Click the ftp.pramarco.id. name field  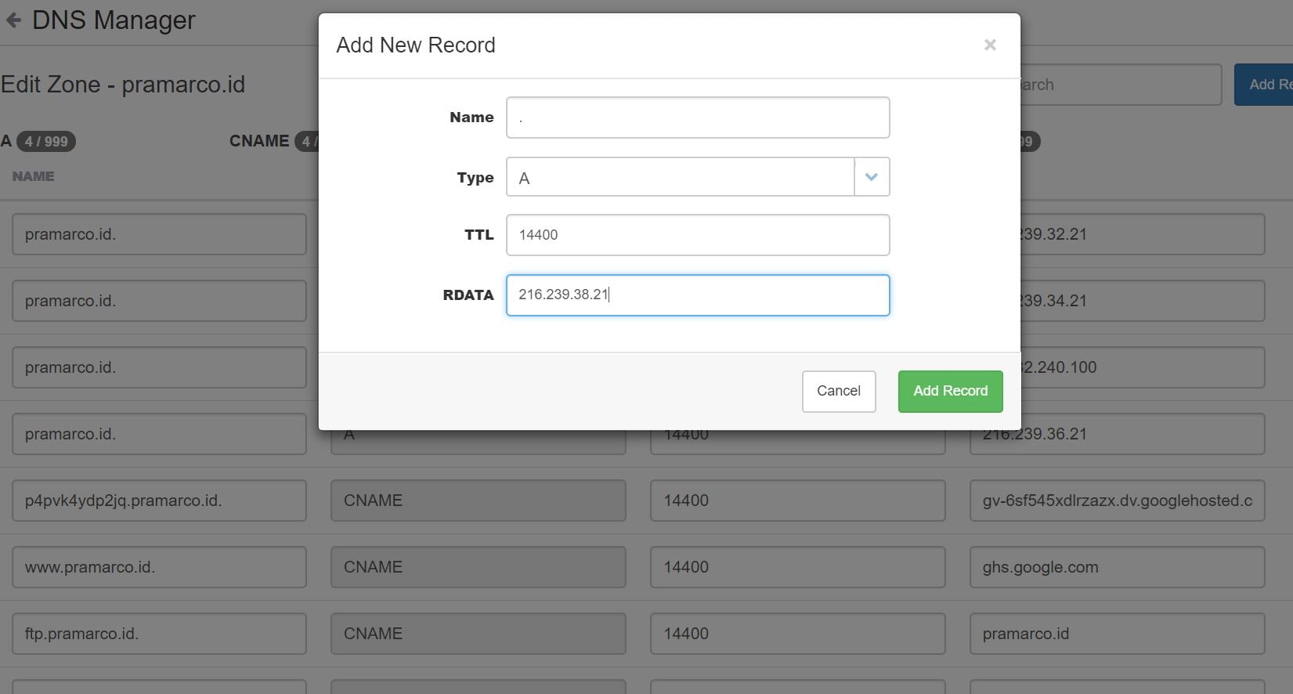point(159,634)
